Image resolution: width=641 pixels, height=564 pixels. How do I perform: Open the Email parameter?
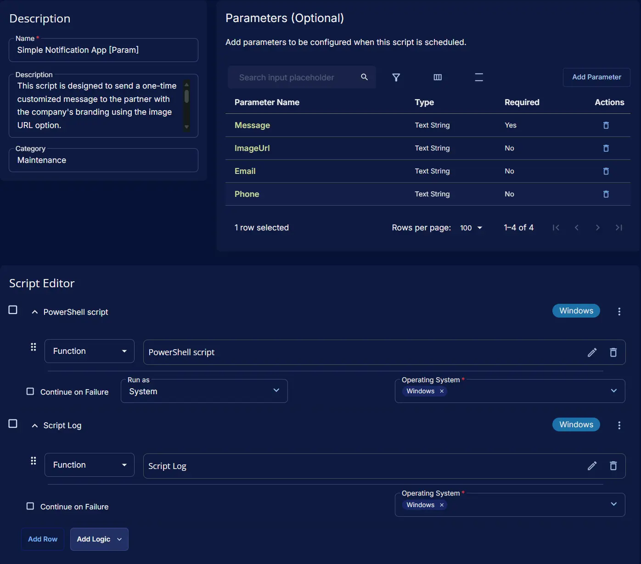[x=245, y=171]
